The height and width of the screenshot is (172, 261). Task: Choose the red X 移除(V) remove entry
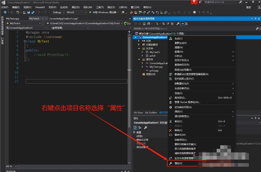(201, 130)
